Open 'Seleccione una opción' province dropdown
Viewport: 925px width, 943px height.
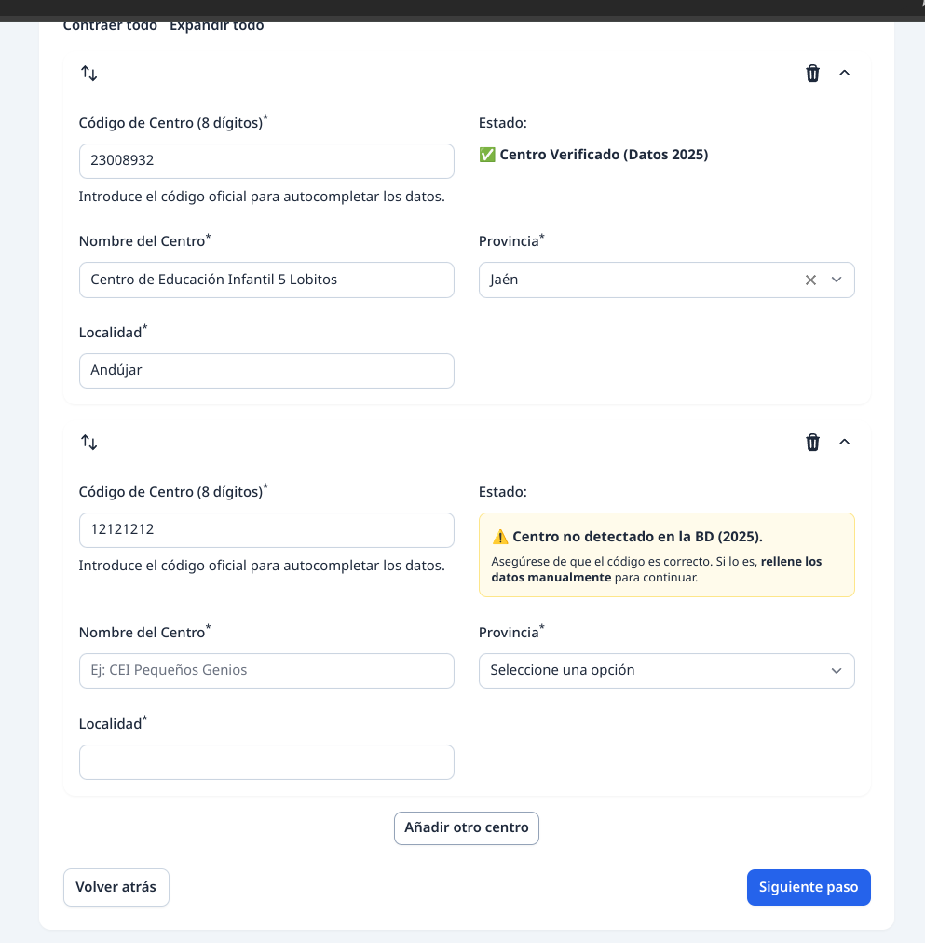coord(666,671)
